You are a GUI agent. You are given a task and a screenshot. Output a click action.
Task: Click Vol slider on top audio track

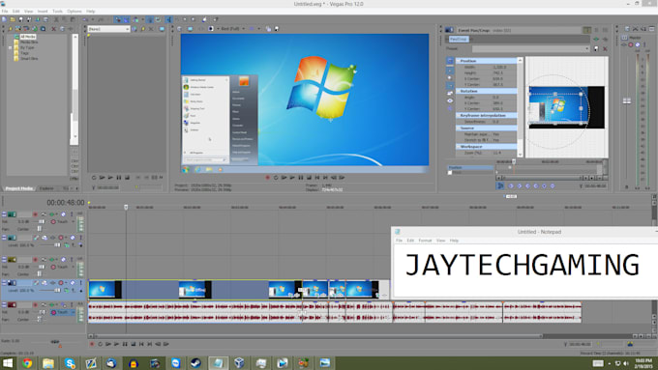pyautogui.click(x=41, y=221)
